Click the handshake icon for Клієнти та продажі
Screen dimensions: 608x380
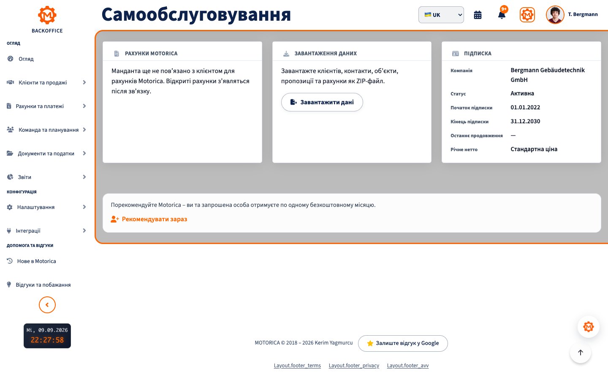coord(11,82)
